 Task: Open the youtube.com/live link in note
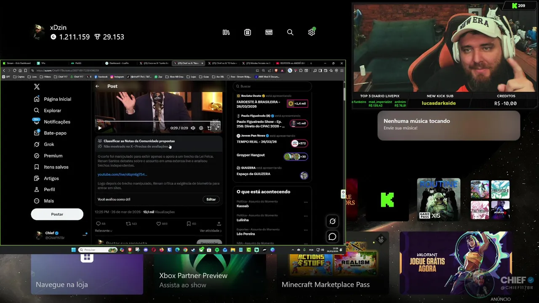[x=122, y=174]
